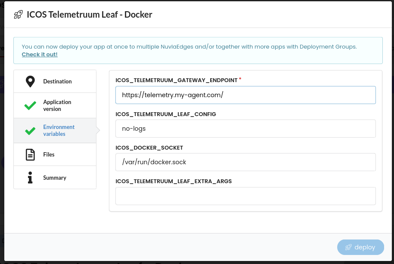
Task: Go to the Summary step
Action: pyautogui.click(x=55, y=178)
